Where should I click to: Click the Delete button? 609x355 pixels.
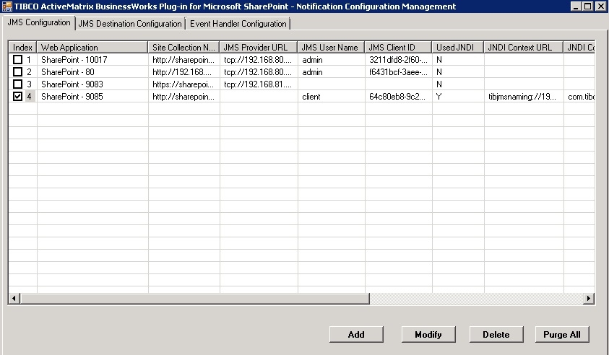click(x=496, y=335)
